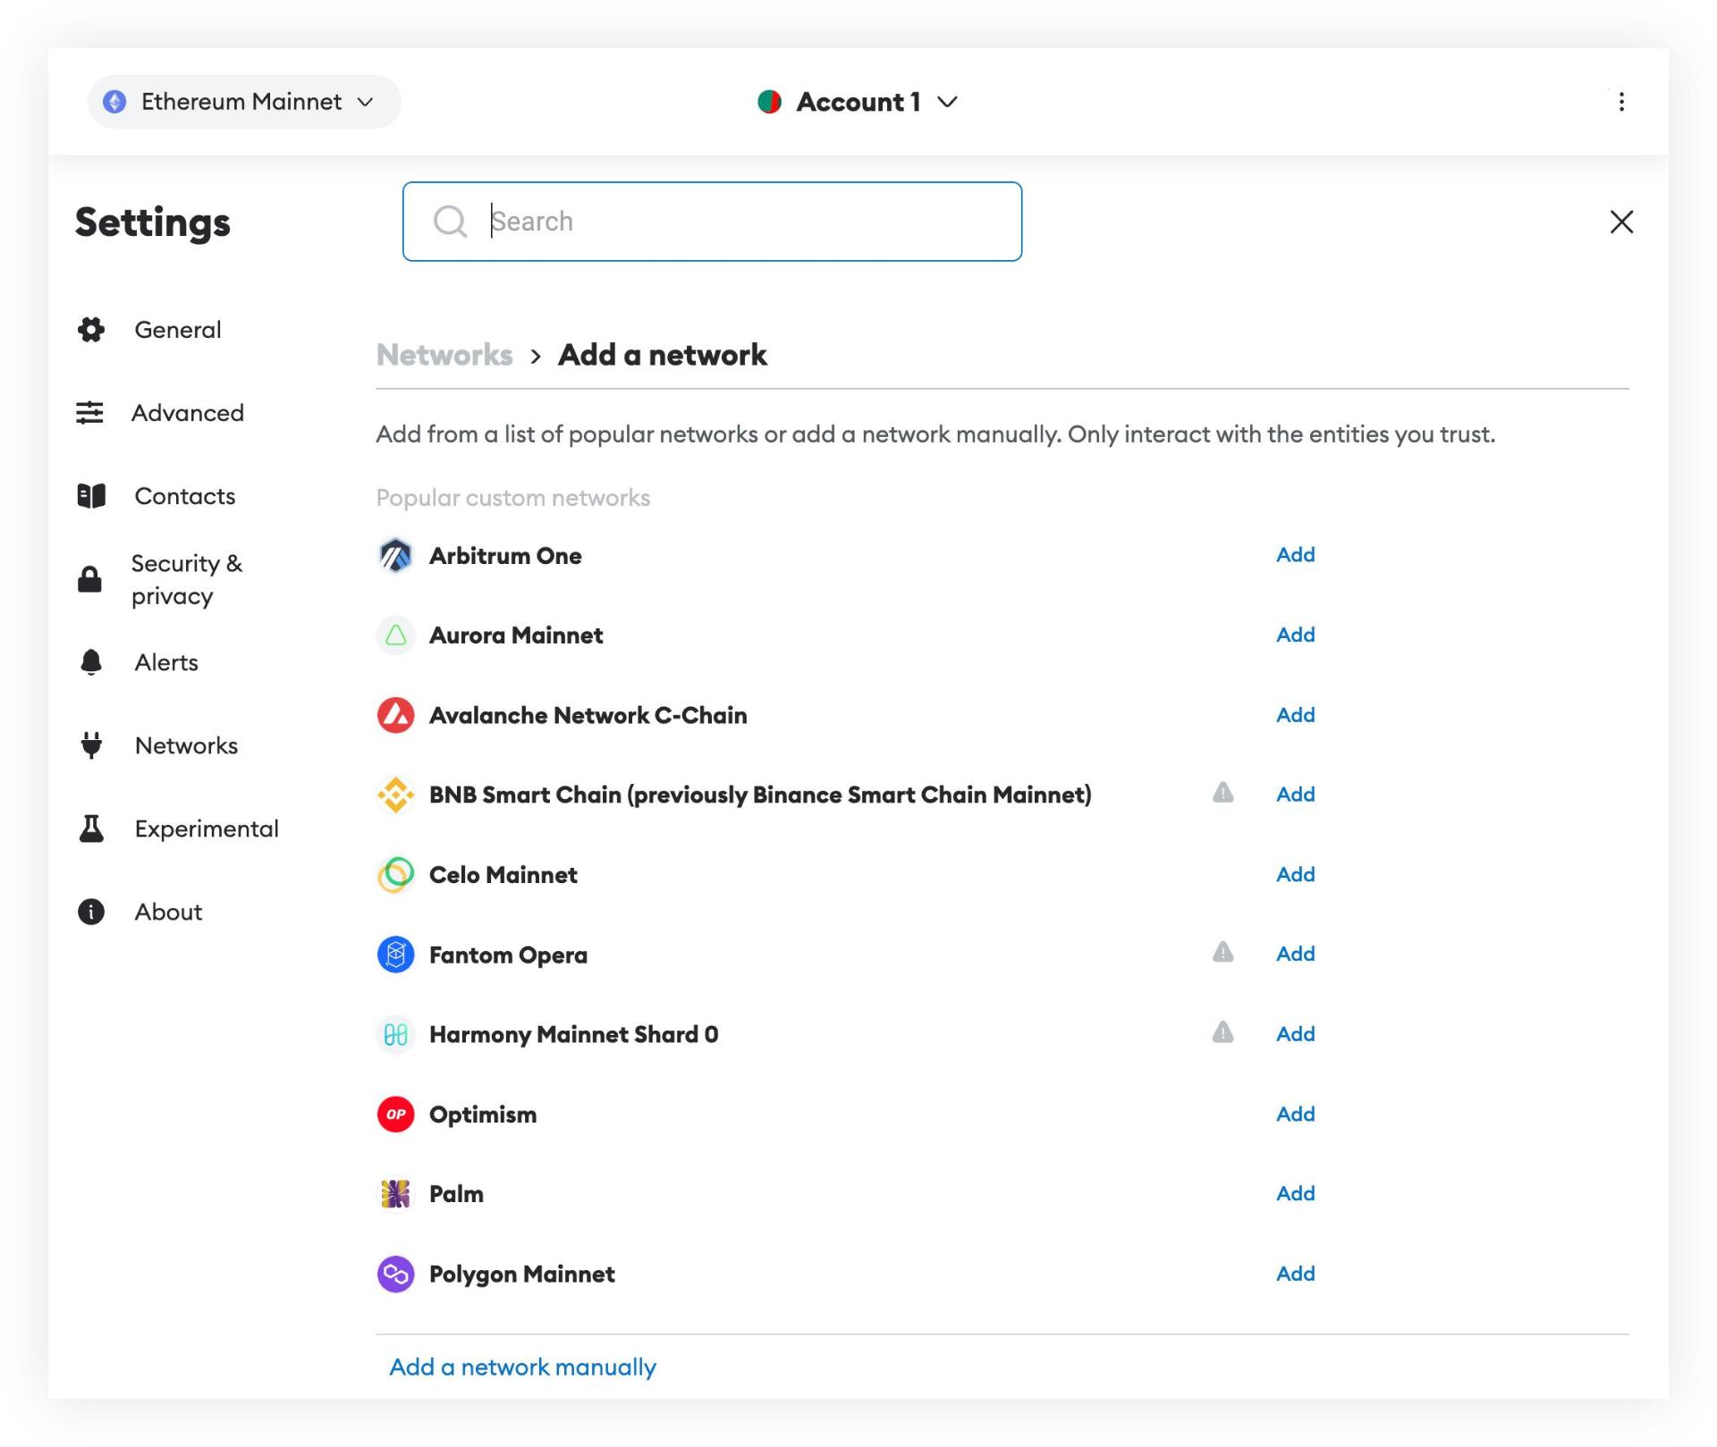Click the Polygon Mainnet purple logo
Viewport: 1717px width, 1447px height.
[x=395, y=1275]
